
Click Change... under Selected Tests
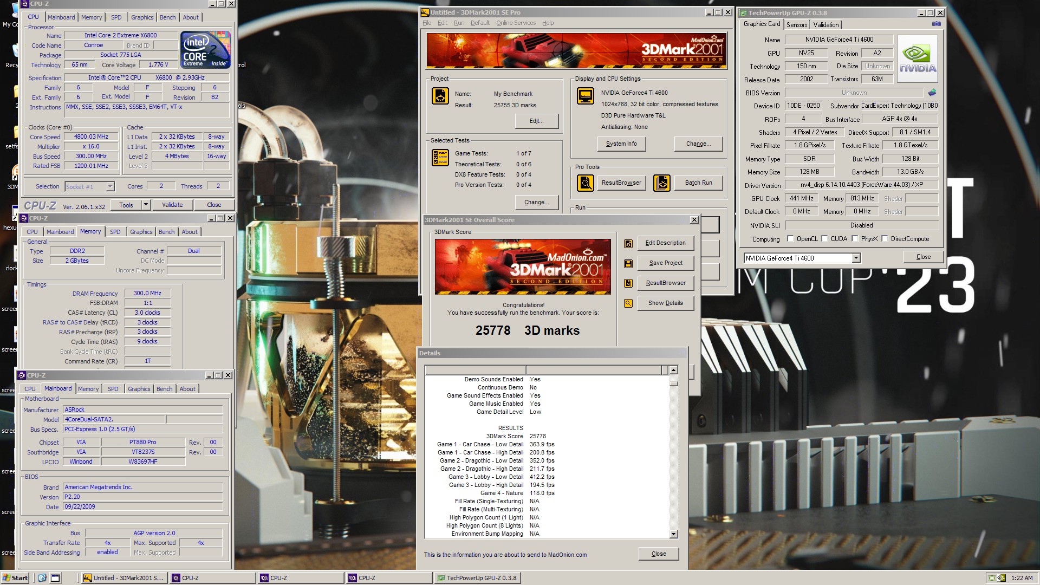(536, 203)
